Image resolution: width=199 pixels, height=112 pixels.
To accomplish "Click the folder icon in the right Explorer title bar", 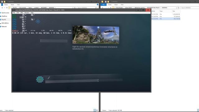I will (102, 2).
